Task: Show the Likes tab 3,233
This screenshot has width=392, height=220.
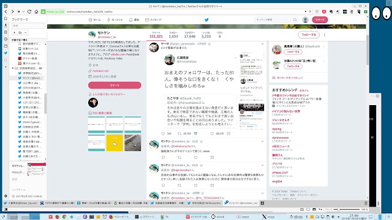Action: 206,35
